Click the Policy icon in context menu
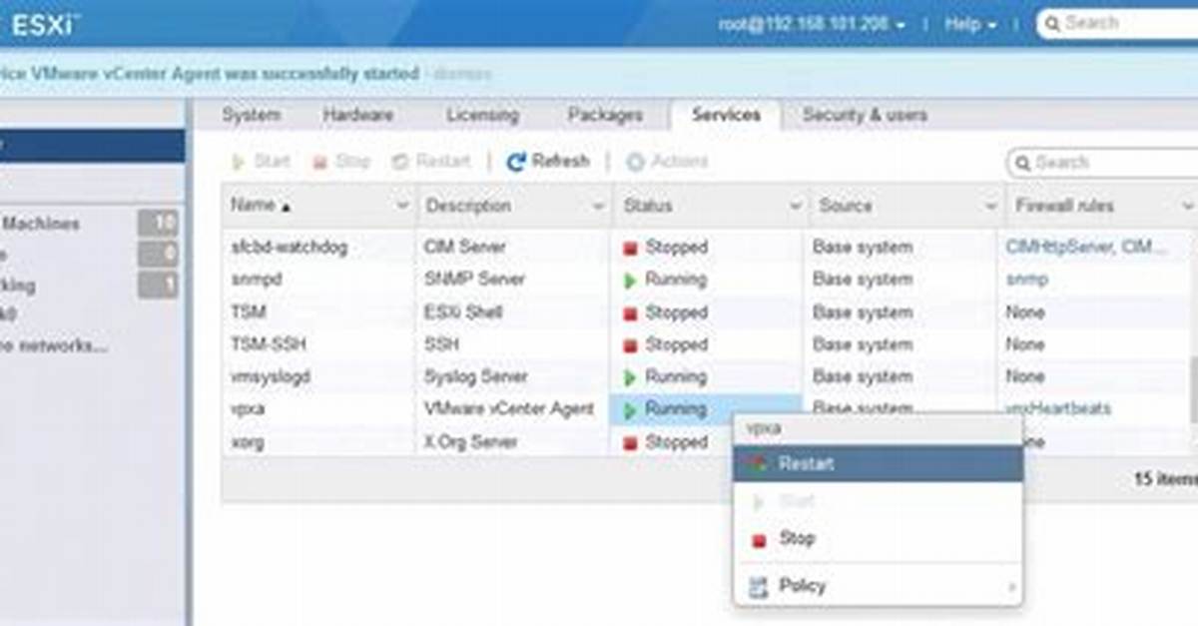The width and height of the screenshot is (1198, 626). [x=759, y=587]
